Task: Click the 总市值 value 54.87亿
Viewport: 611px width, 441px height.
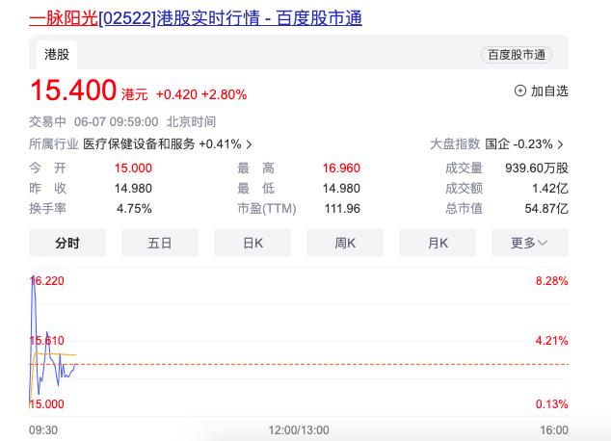Action: (547, 208)
